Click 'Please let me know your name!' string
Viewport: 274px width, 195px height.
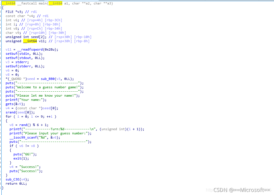(x=46, y=96)
